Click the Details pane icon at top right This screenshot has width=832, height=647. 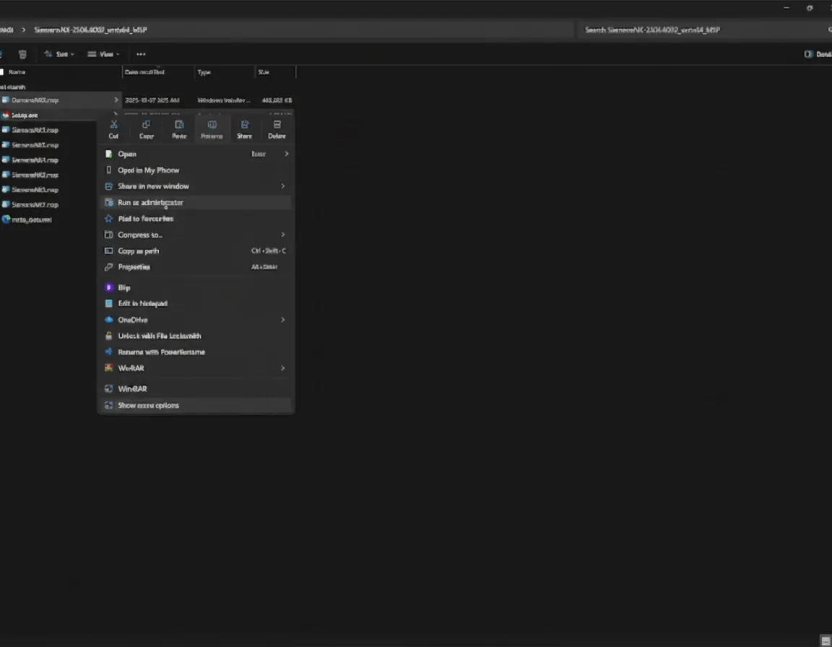[808, 54]
